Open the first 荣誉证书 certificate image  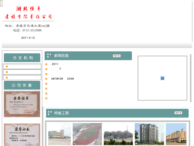point(22,104)
